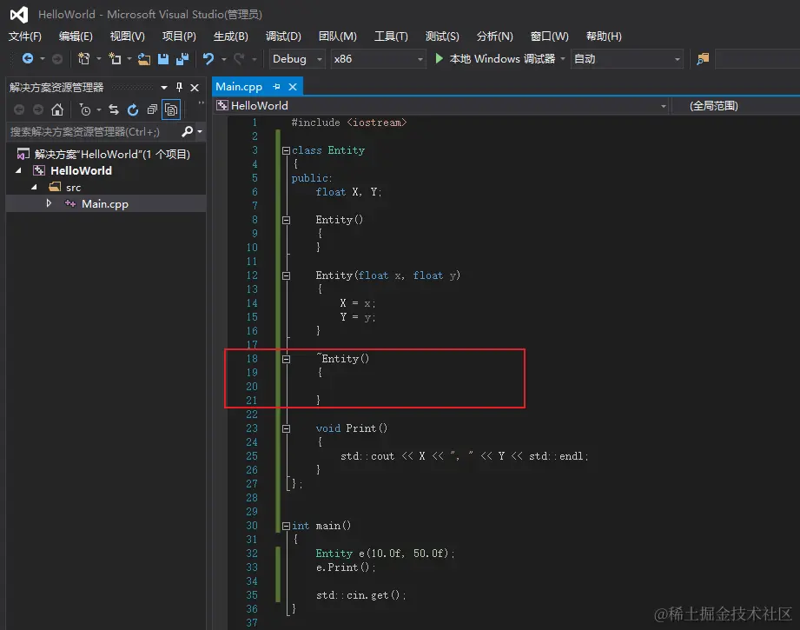The image size is (800, 630).
Task: Expand the Main.cpp tree node
Action: pos(49,203)
